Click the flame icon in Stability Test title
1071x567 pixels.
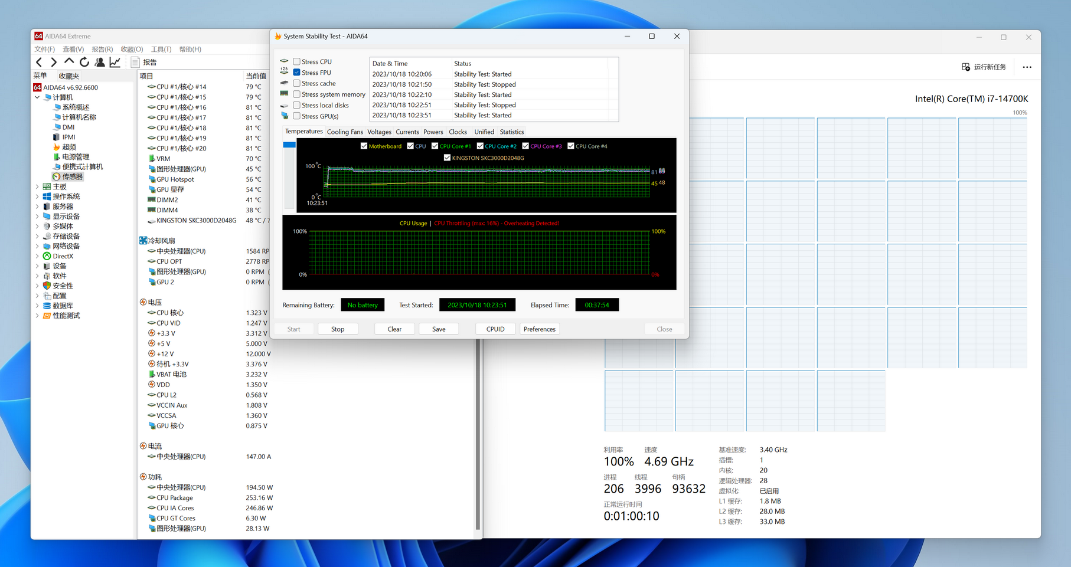click(278, 37)
